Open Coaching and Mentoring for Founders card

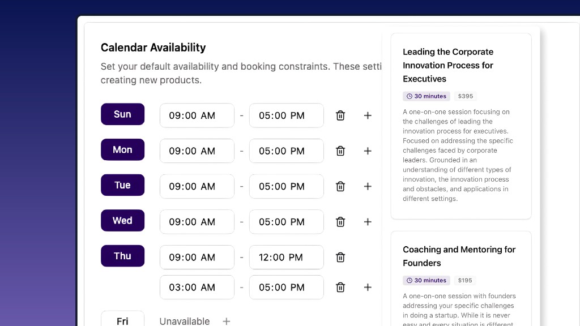click(x=461, y=278)
